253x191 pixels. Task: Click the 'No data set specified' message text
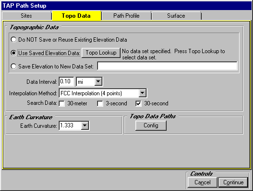point(173,54)
